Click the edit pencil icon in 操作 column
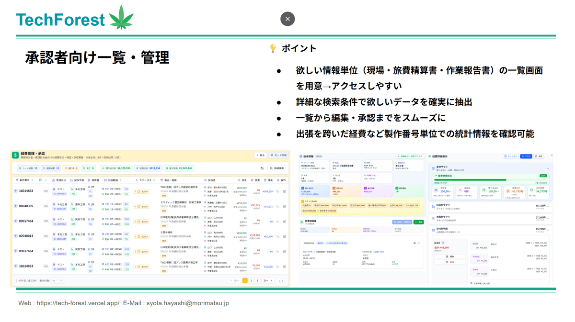575x322 pixels. click(x=284, y=191)
